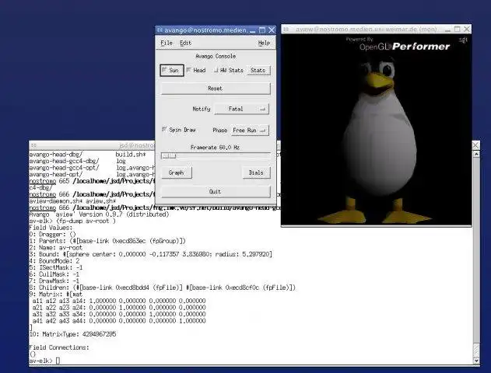Click the sgi logo in the aview window
491x373 pixels.
click(x=463, y=40)
